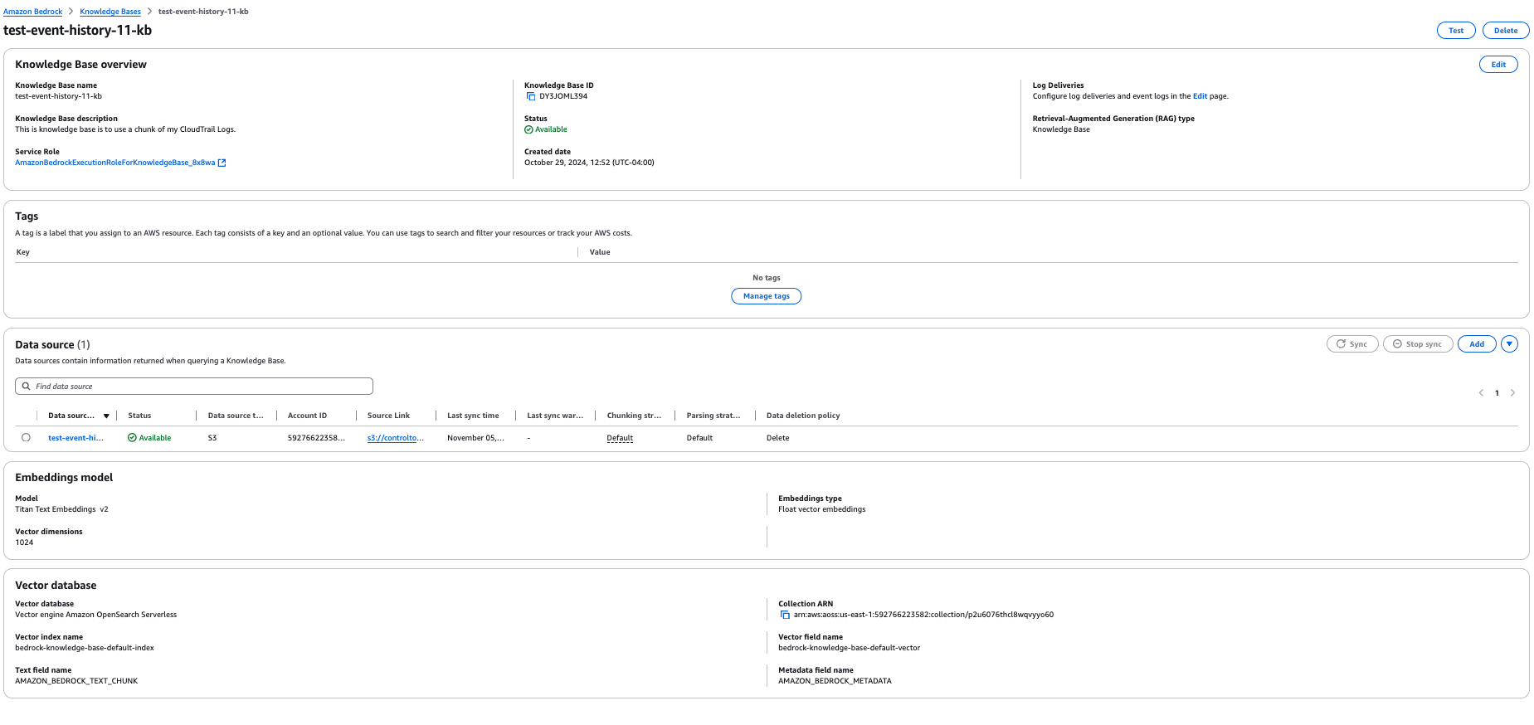Click the Default chunking strategy value
1534x725 pixels.
coord(620,438)
